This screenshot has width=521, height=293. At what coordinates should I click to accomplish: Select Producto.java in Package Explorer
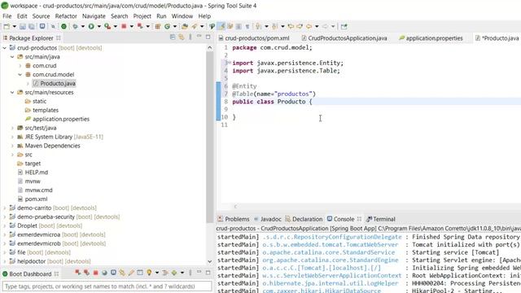[58, 83]
